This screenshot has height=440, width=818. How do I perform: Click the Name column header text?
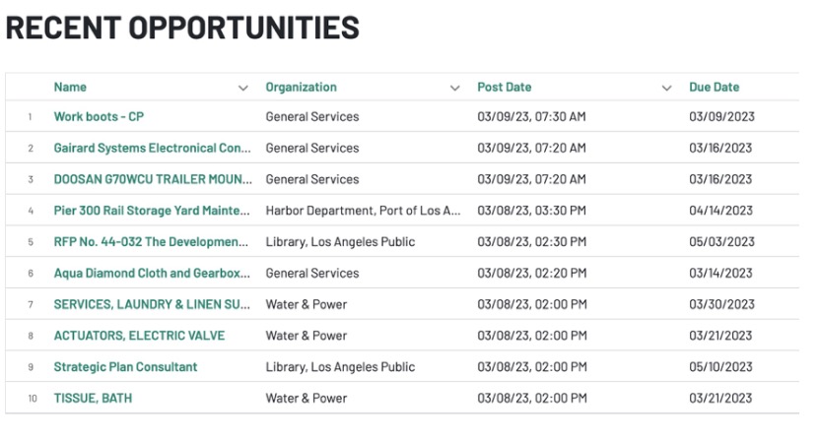[70, 87]
